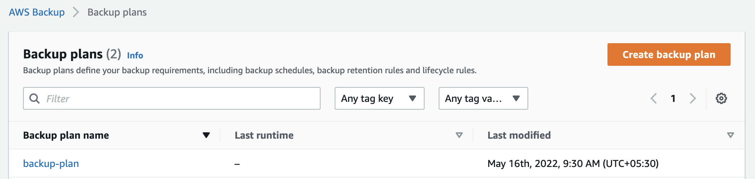Sort by Last modified using its triangle icon
The image size is (755, 179).
pos(731,135)
